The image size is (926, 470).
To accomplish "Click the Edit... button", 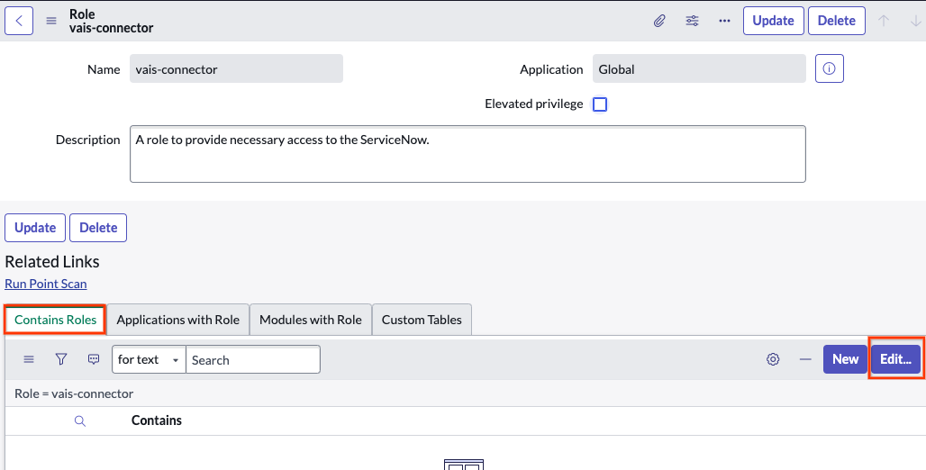I will point(895,359).
